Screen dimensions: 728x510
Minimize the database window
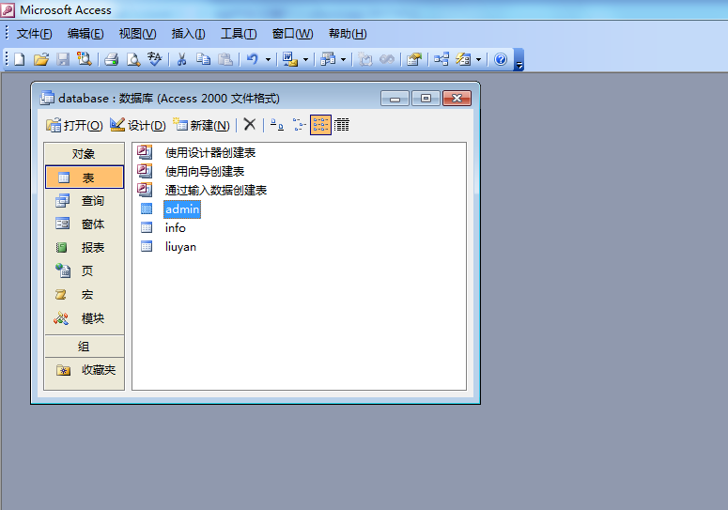click(x=395, y=99)
